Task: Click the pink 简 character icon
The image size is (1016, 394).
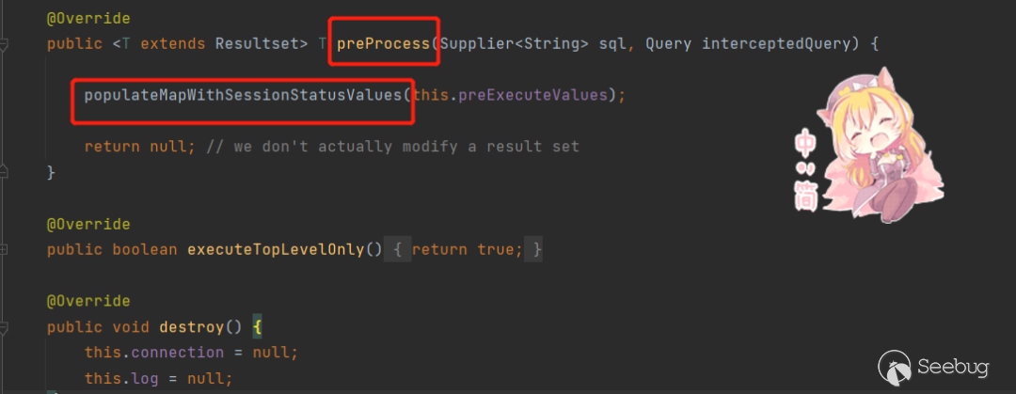Action: [807, 196]
